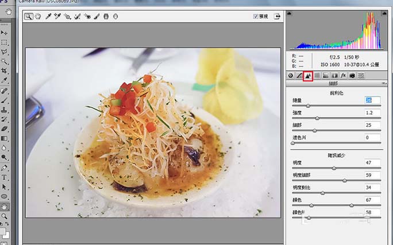393x245 pixels.
Task: Click the 明度細部 slider handle
Action: 345,180
